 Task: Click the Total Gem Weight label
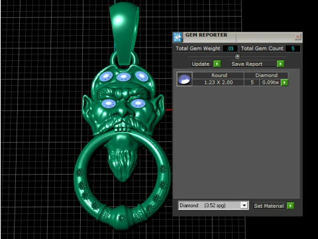tap(198, 48)
